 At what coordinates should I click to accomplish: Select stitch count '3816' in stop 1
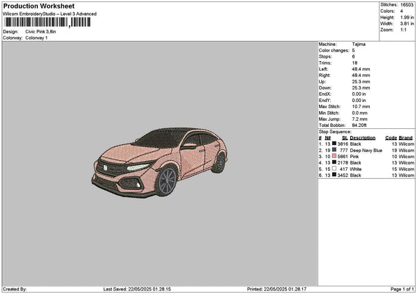343,144
